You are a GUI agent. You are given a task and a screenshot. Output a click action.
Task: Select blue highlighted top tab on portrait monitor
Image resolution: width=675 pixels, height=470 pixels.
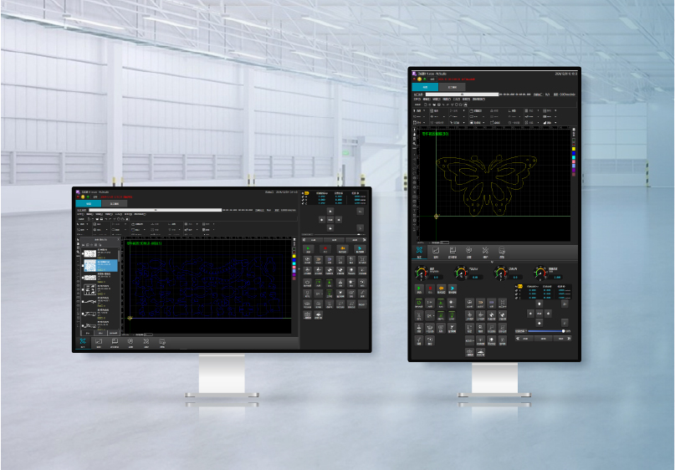[425, 86]
